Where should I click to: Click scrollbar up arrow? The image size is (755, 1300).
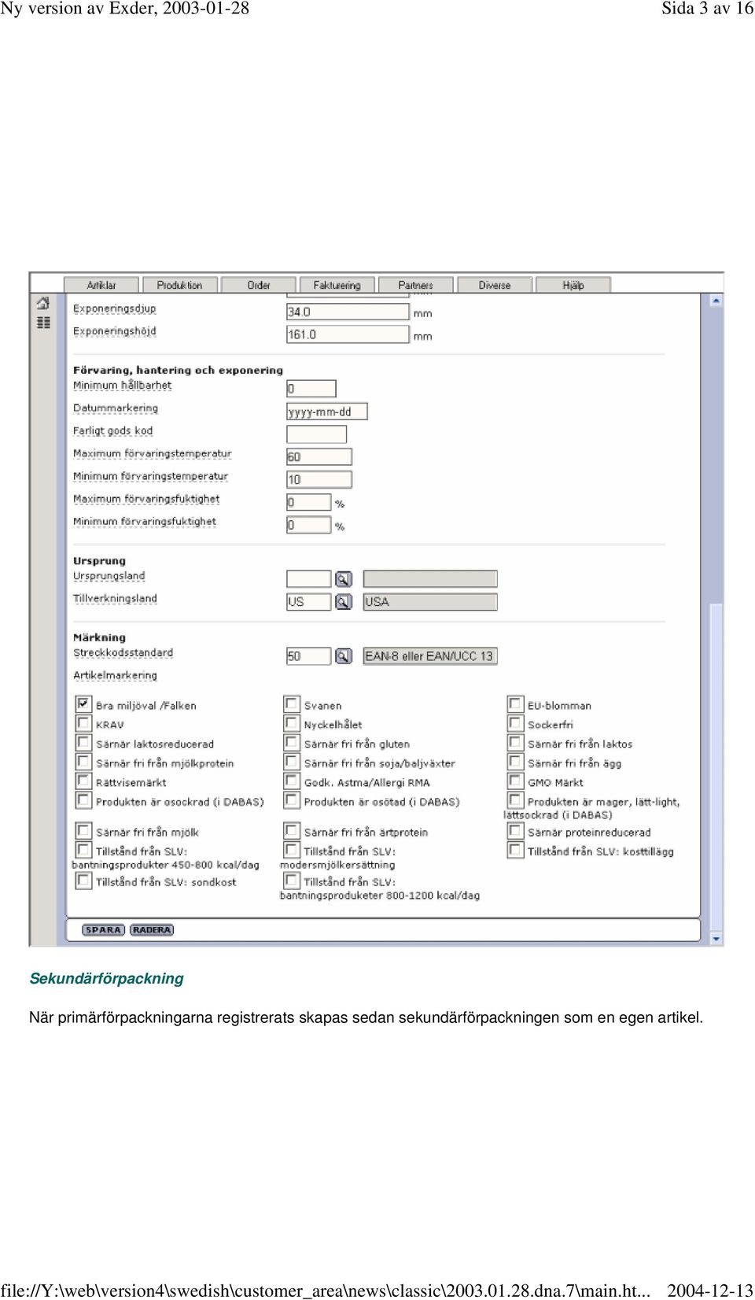[x=716, y=301]
